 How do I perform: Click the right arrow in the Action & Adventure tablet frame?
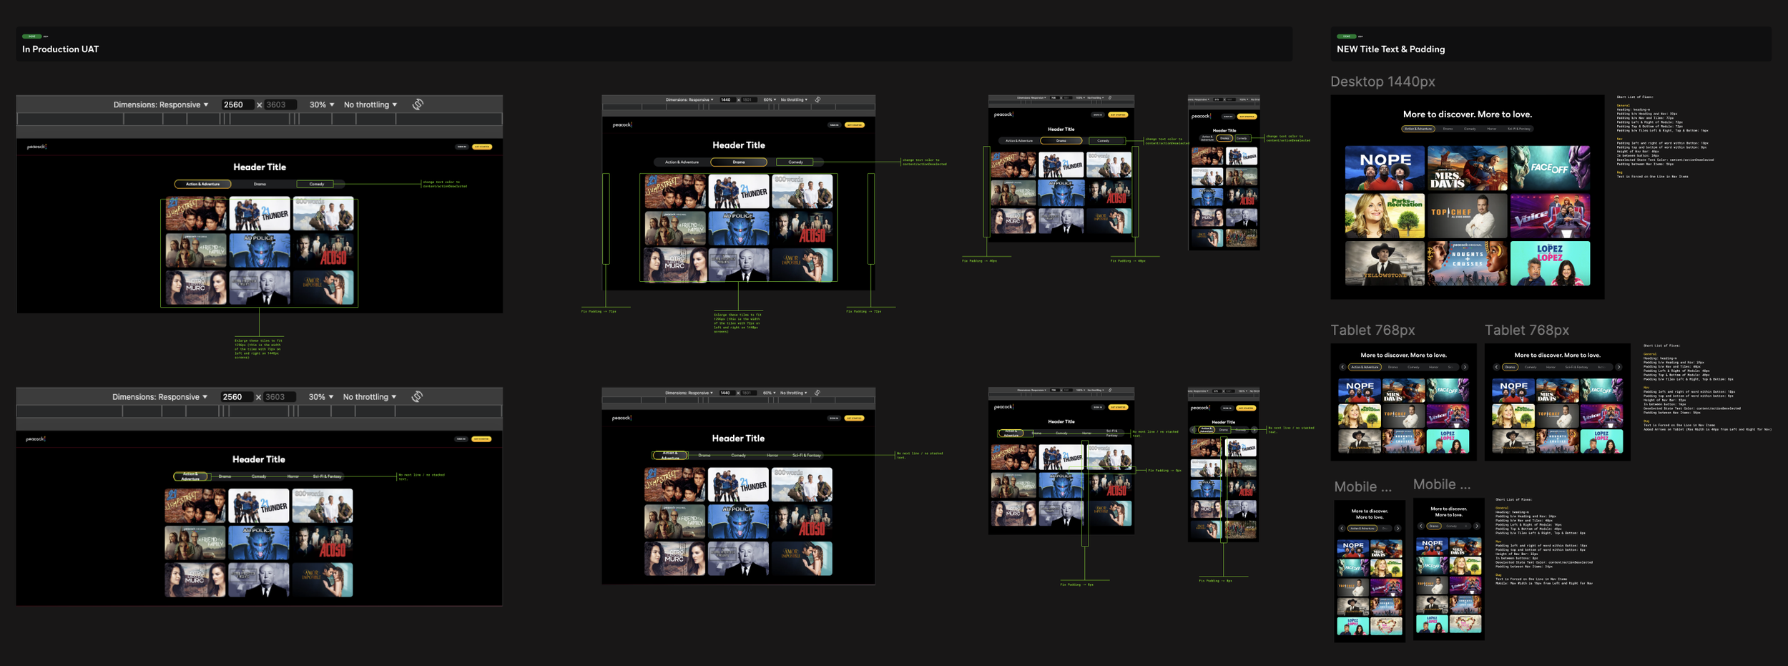pos(1465,367)
